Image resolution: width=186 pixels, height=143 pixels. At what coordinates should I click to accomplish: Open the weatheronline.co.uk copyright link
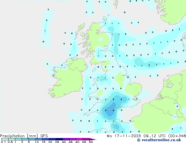click(159, 140)
